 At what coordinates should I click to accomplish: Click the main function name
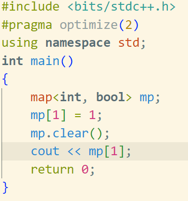click(x=45, y=61)
